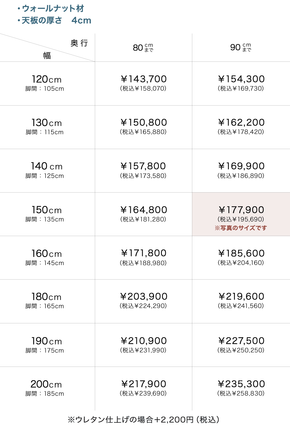The height and width of the screenshot is (435, 290).
Task: Choose the ¥227,500 price cell
Action: (x=241, y=345)
